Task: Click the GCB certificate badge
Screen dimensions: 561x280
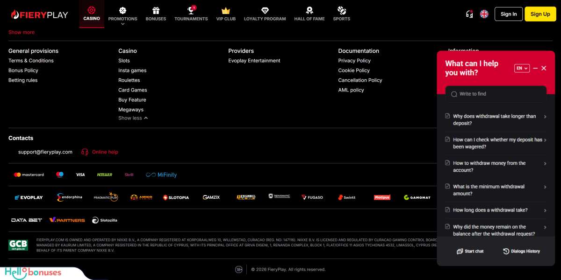Action: click(x=18, y=245)
